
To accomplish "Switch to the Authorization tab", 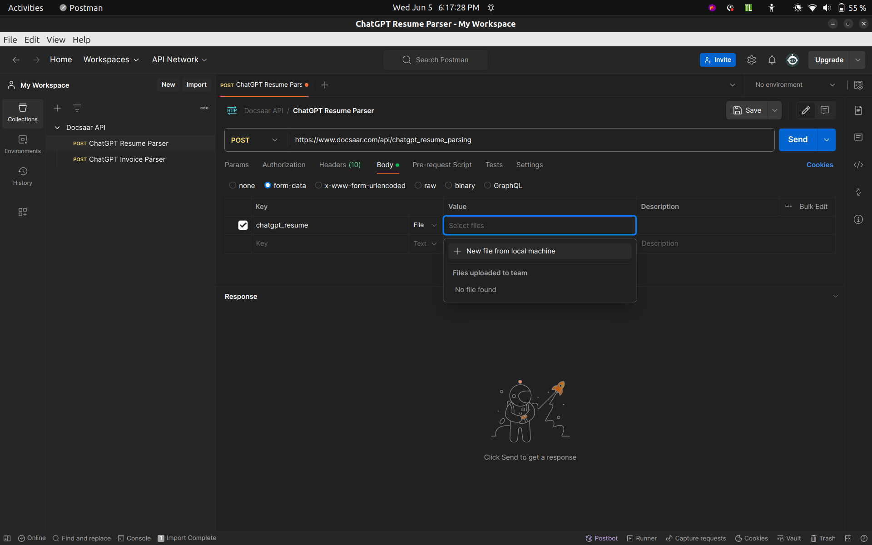I will coord(284,165).
